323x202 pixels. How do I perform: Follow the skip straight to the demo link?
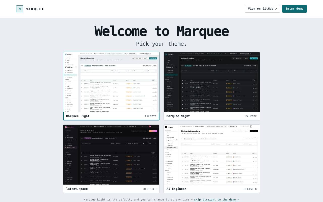pyautogui.click(x=217, y=199)
